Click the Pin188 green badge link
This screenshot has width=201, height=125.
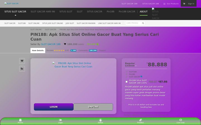pyautogui.click(x=93, y=44)
